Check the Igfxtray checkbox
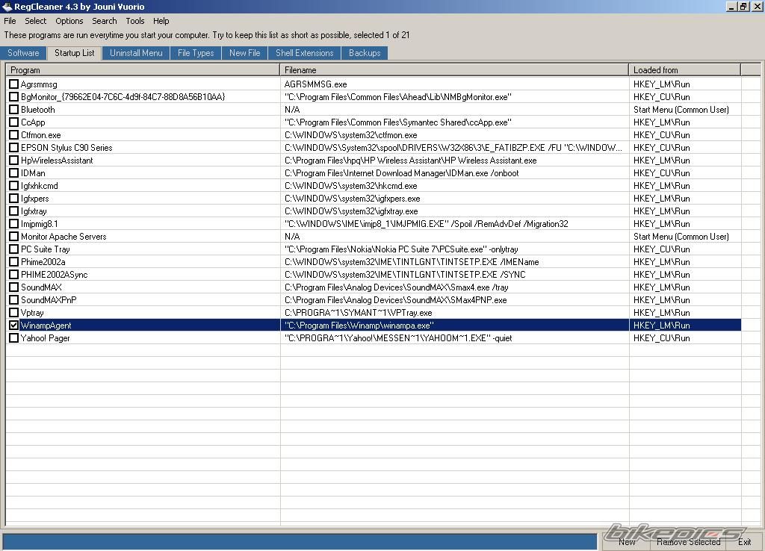The height and width of the screenshot is (551, 765). click(13, 211)
